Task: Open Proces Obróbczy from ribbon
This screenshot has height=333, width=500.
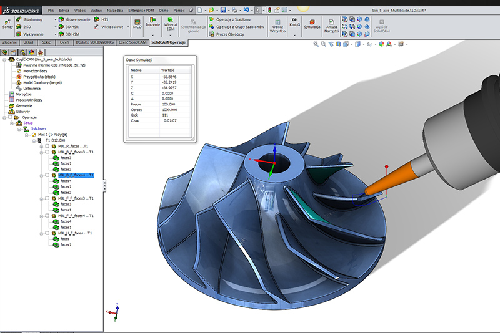Action: 226,34
